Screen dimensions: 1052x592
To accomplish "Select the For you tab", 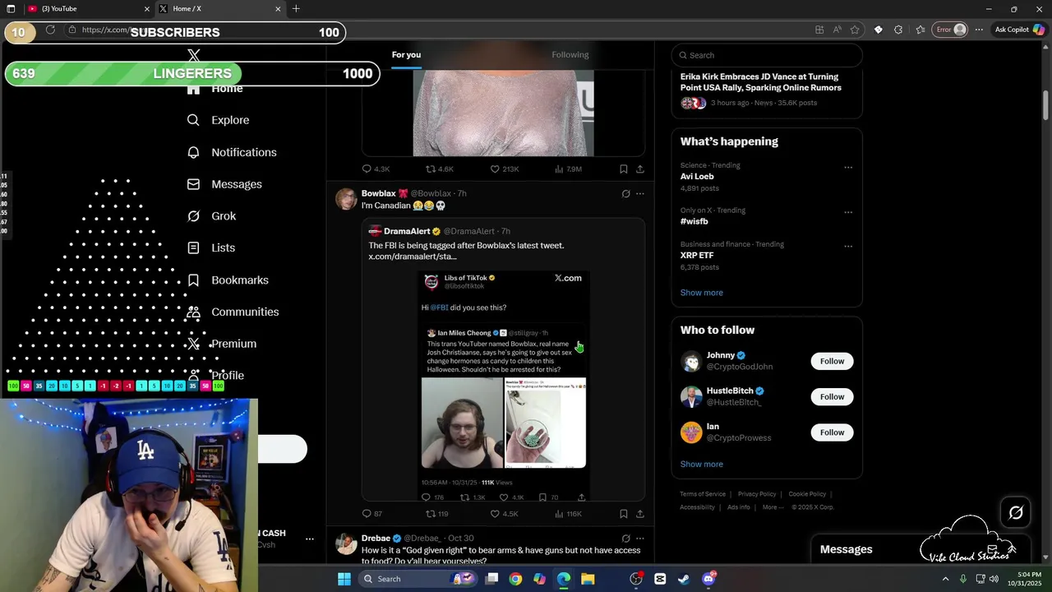I will 406,55.
